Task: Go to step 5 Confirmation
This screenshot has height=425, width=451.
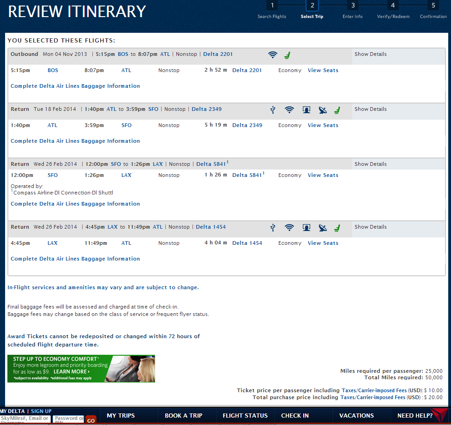Action: point(433,10)
